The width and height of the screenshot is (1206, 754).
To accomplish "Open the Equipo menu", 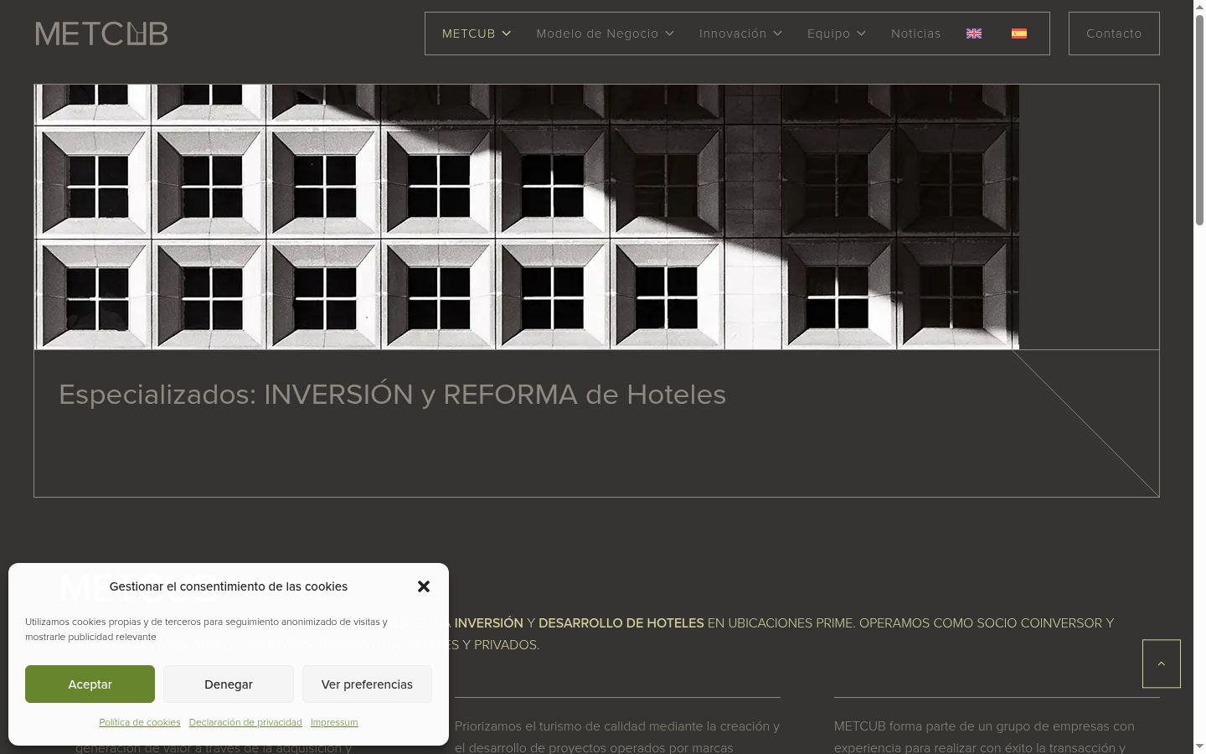I will point(828,34).
